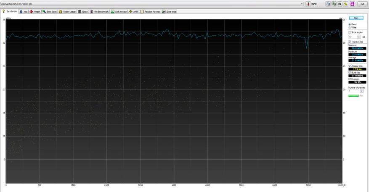Open the Health tab
This screenshot has width=369, height=192.
(x=35, y=11)
